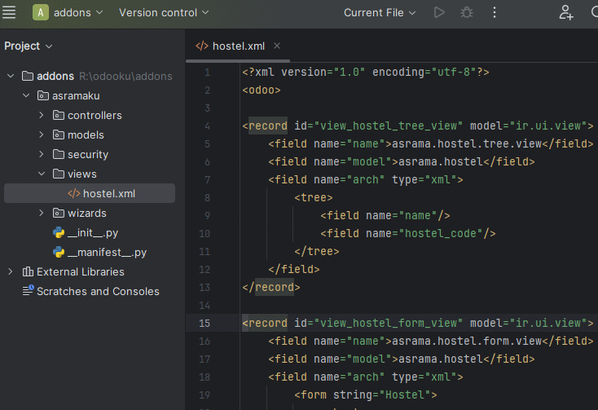Click the Scratches and Consoles icon

28,291
